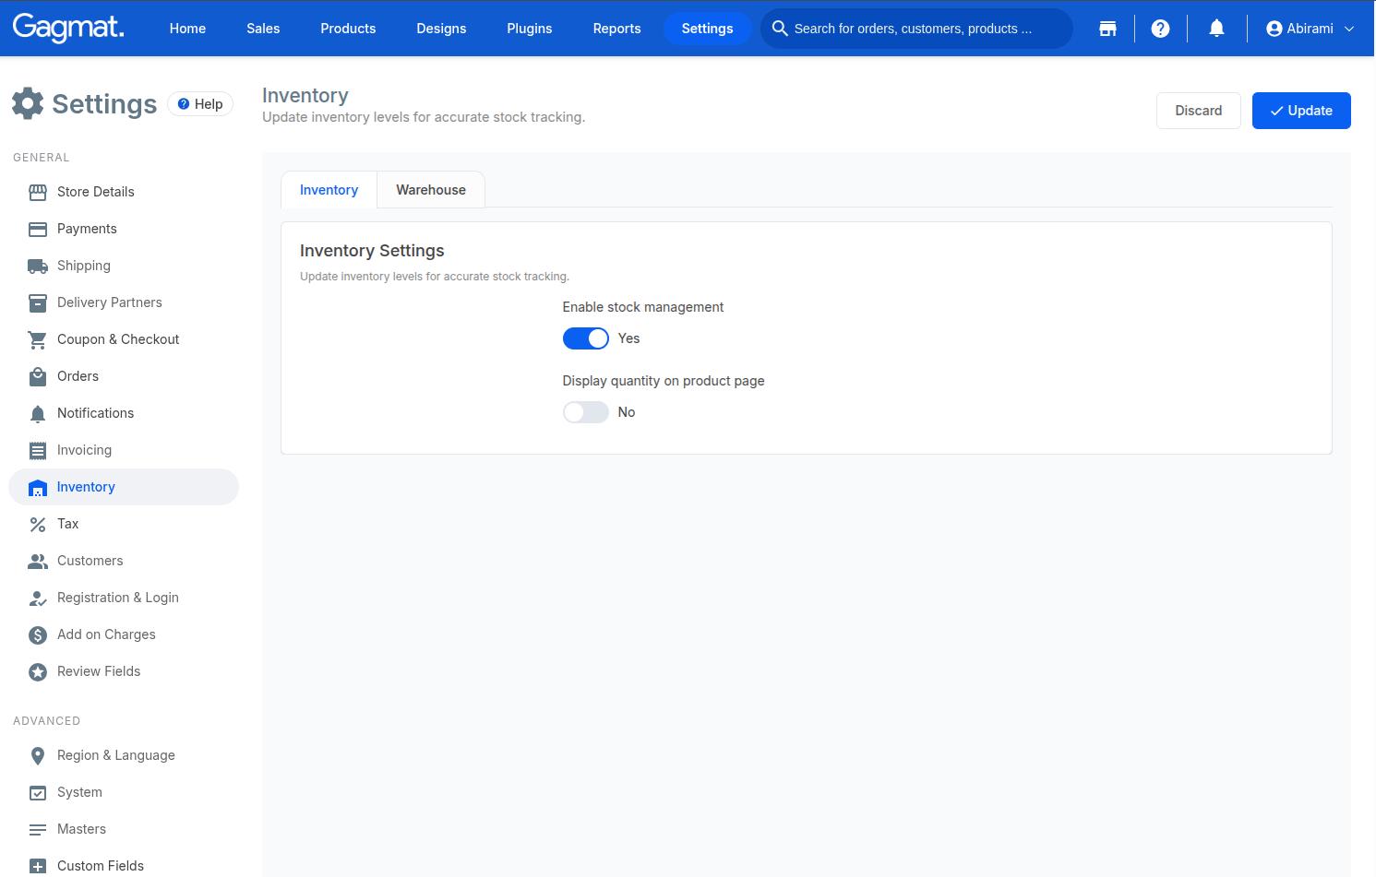Click the Add on Charges dollar icon

(38, 634)
